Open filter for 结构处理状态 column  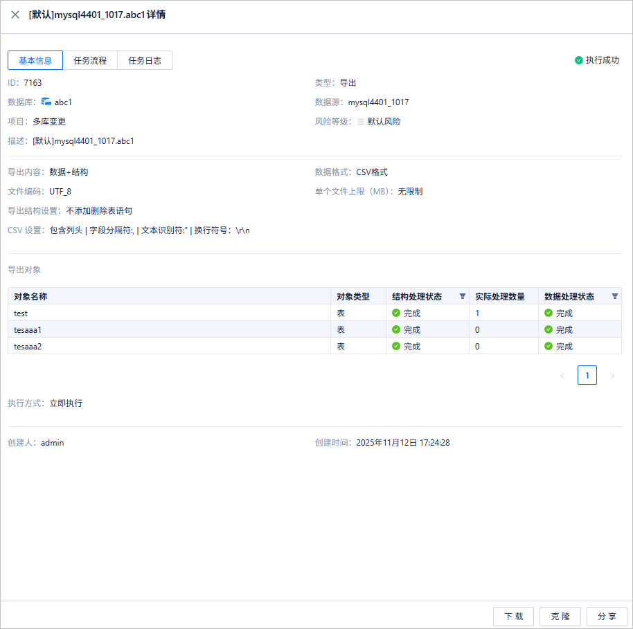pos(462,296)
